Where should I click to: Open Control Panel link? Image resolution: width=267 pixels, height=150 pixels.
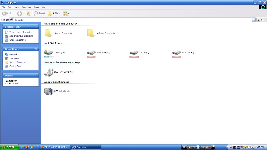[16, 66]
